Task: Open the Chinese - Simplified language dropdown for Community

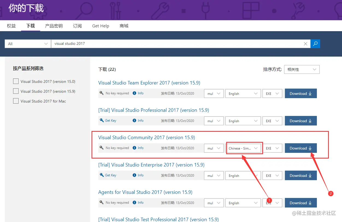Action: 243,148
